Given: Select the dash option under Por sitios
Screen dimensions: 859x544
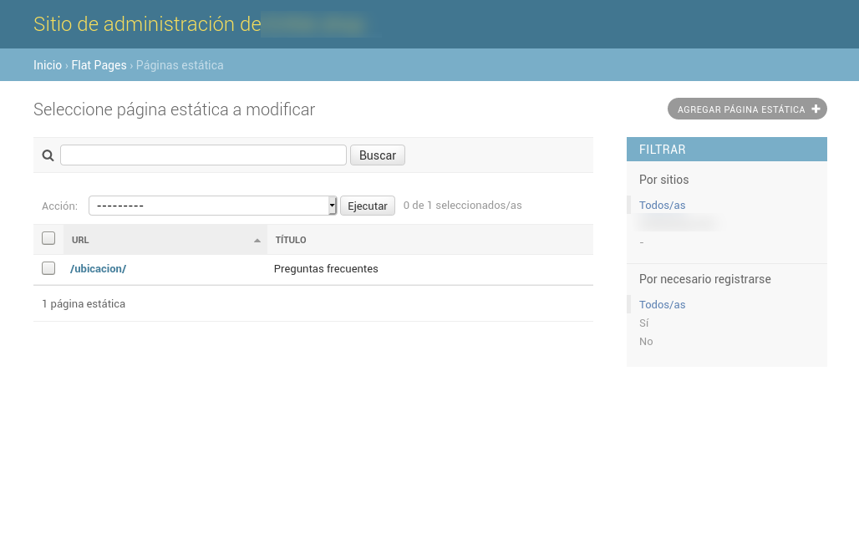Looking at the screenshot, I should (642, 242).
